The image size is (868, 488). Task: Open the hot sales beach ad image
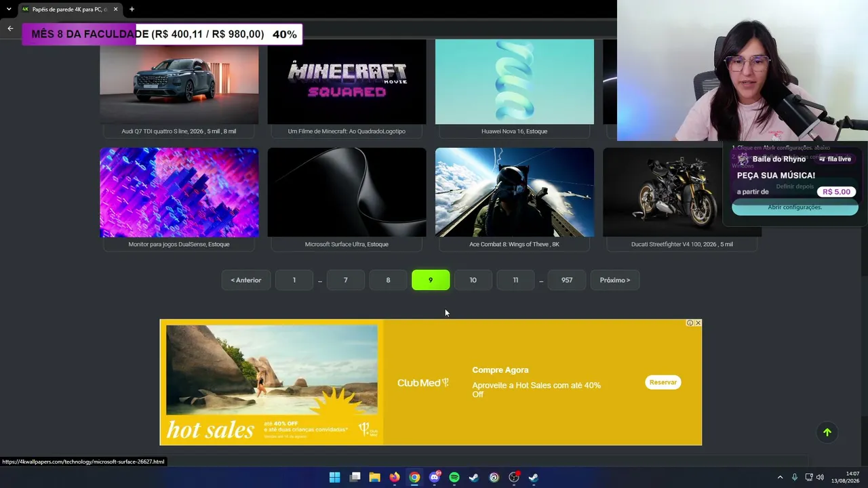272,383
